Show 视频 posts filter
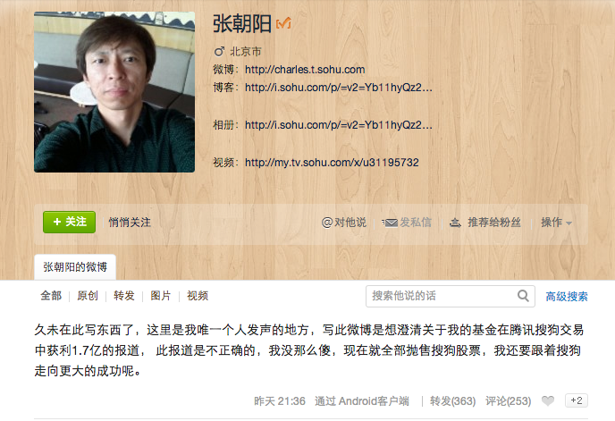 click(198, 296)
